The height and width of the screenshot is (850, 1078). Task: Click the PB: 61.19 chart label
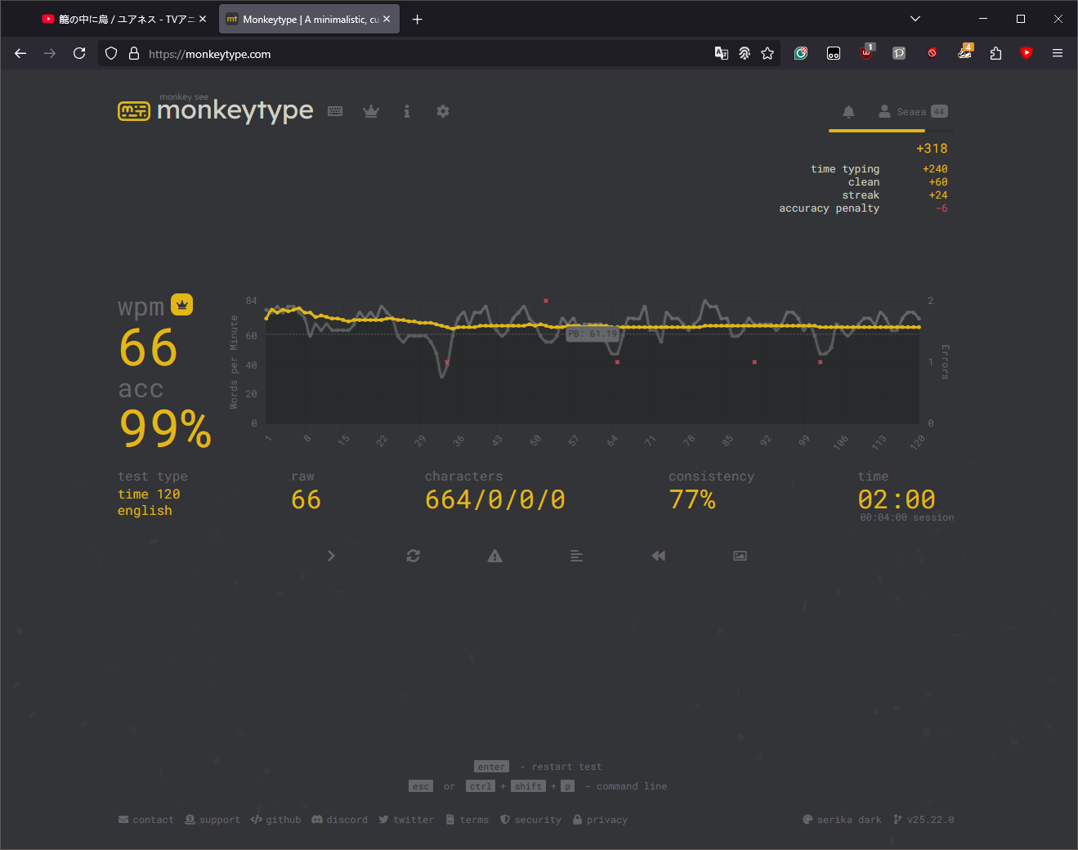pos(593,334)
